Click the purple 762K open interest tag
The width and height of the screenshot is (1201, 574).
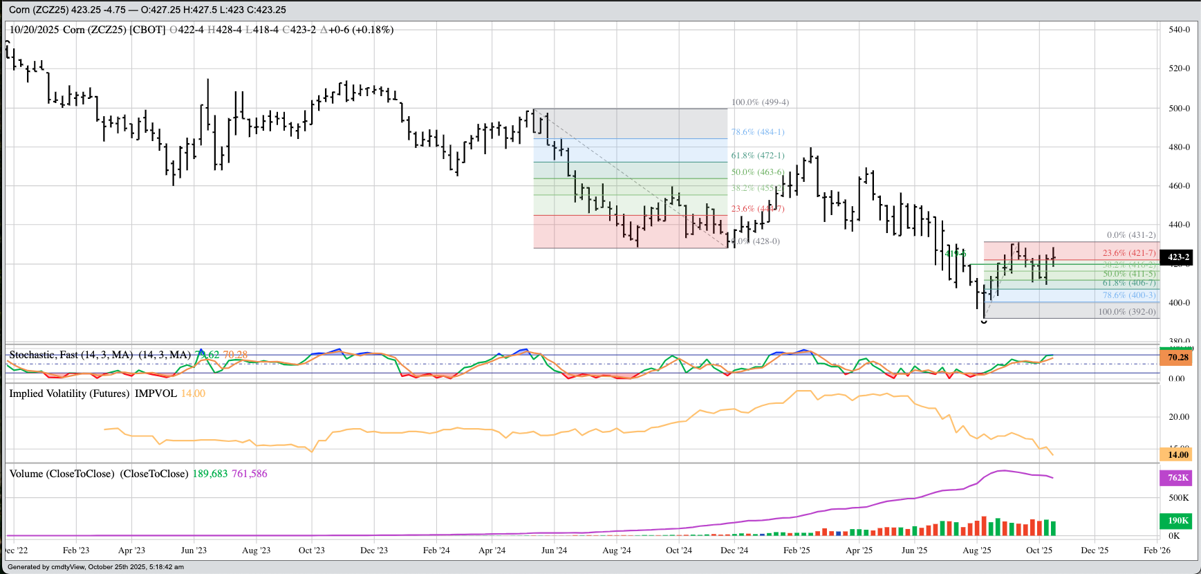1178,478
